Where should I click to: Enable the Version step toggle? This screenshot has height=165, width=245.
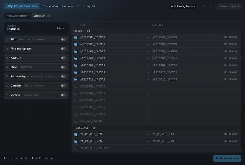pos(63,95)
